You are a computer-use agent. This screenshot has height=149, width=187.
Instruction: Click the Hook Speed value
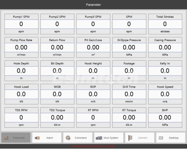click(x=165, y=94)
